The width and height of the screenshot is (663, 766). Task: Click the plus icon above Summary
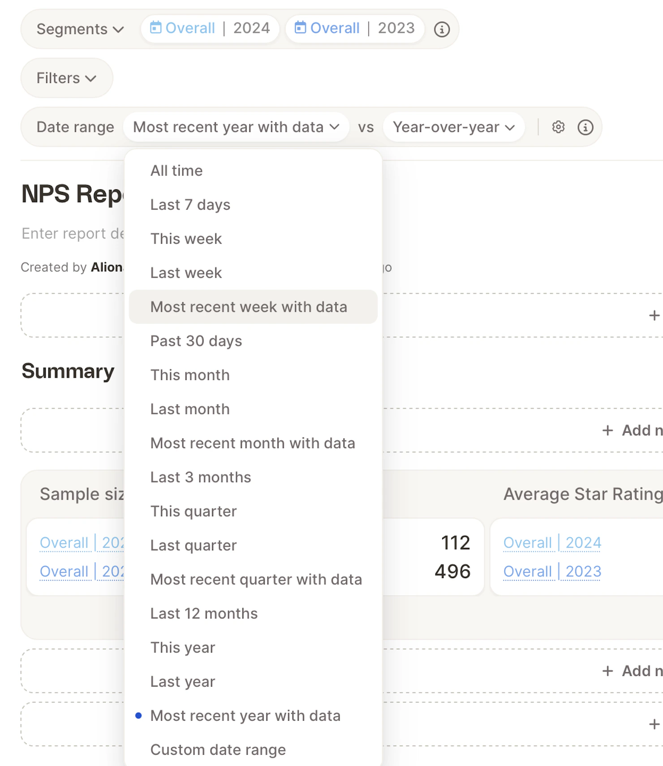654,316
